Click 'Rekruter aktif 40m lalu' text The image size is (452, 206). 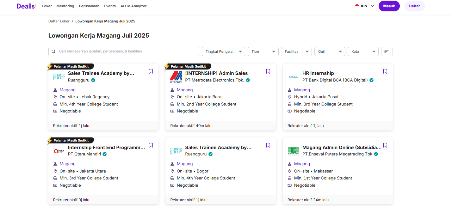click(191, 126)
